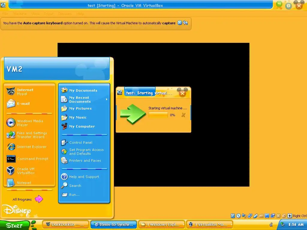This screenshot has height=230, width=307.
Task: Click the system clock showing 8:56 AM
Action: tap(296, 225)
